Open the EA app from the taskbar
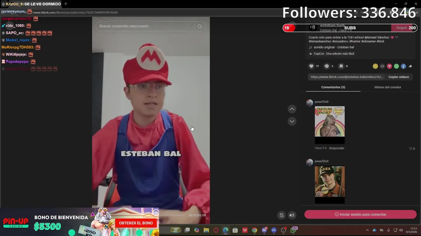 (274, 230)
